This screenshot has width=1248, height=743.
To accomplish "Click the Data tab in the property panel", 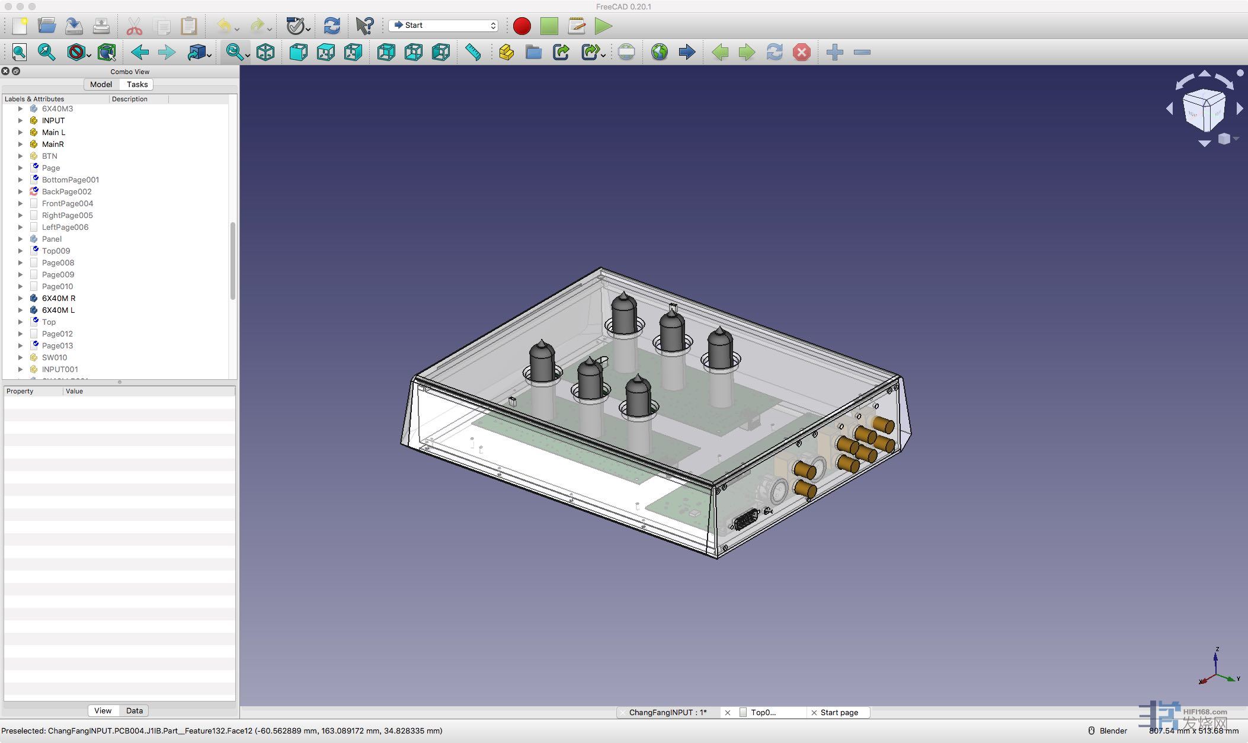I will 134,710.
